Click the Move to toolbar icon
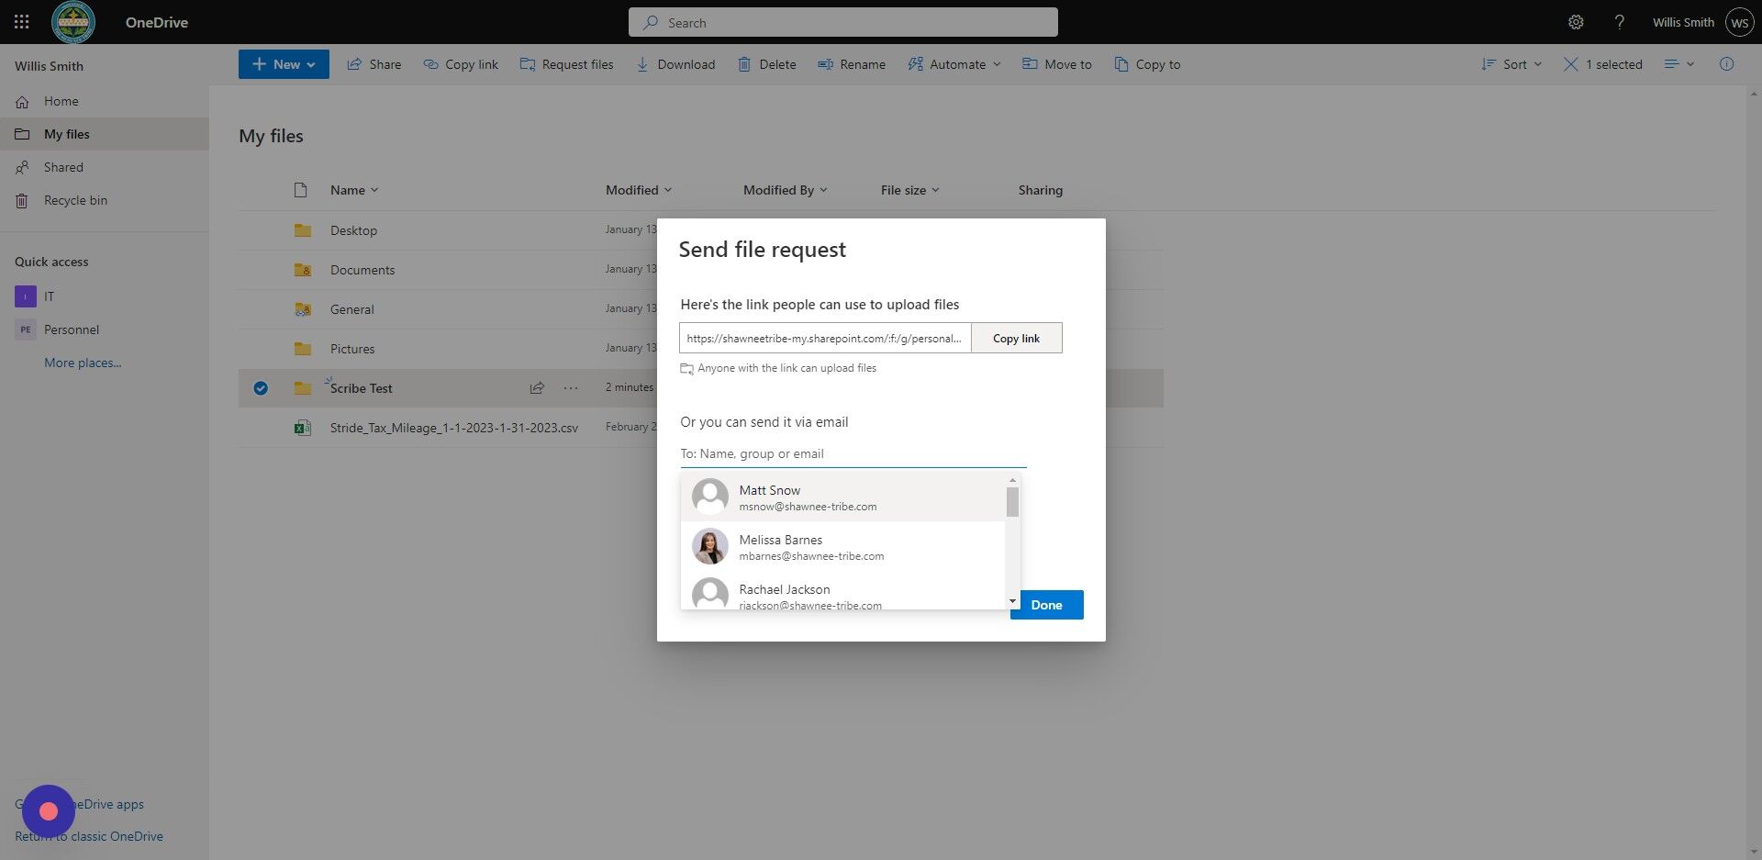The image size is (1762, 860). (1029, 64)
